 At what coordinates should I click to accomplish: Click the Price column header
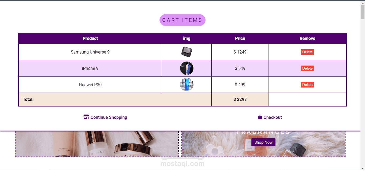[240, 38]
